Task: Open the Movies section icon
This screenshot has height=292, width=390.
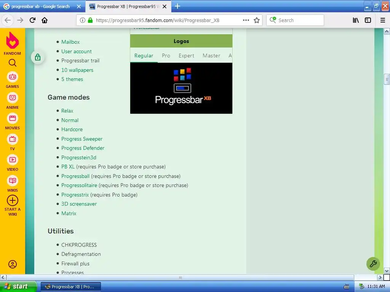Action: [x=13, y=118]
